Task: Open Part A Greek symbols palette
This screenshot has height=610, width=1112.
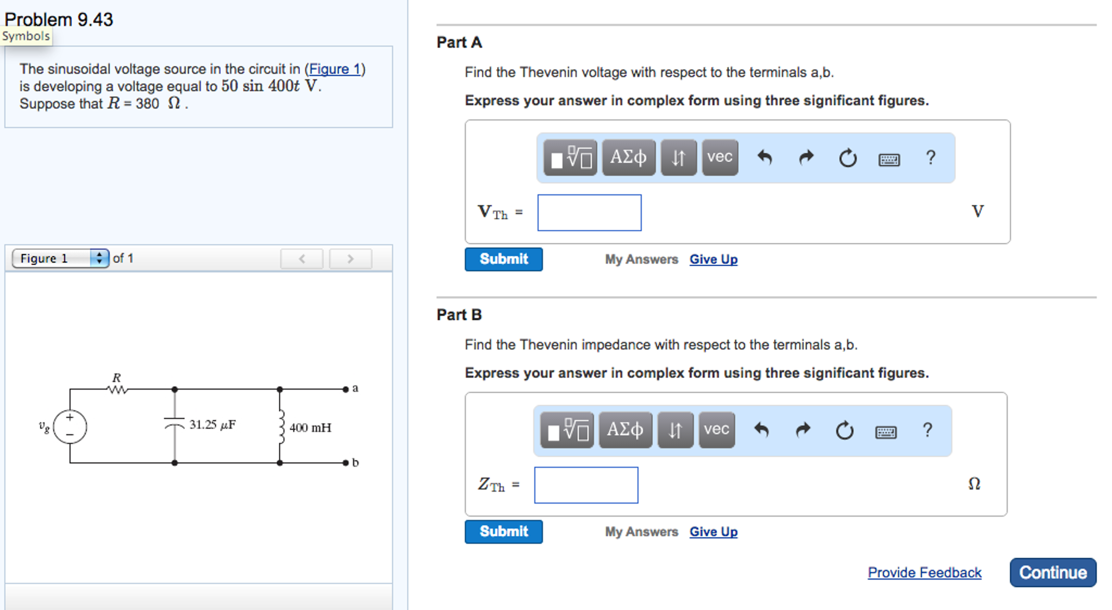Action: click(x=628, y=158)
